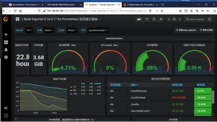Open the Grafana home logo
This screenshot has height=122, width=217.
(6, 19)
